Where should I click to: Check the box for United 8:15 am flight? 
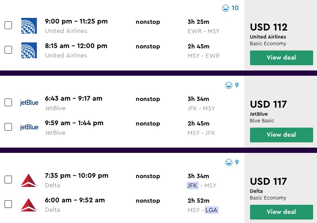[8, 50]
